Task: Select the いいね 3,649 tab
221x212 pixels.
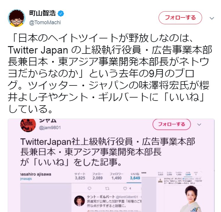Action: click(x=135, y=176)
